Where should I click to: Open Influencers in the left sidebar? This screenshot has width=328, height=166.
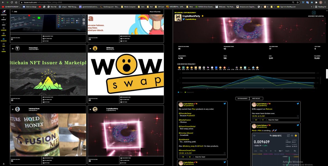(x=4, y=40)
